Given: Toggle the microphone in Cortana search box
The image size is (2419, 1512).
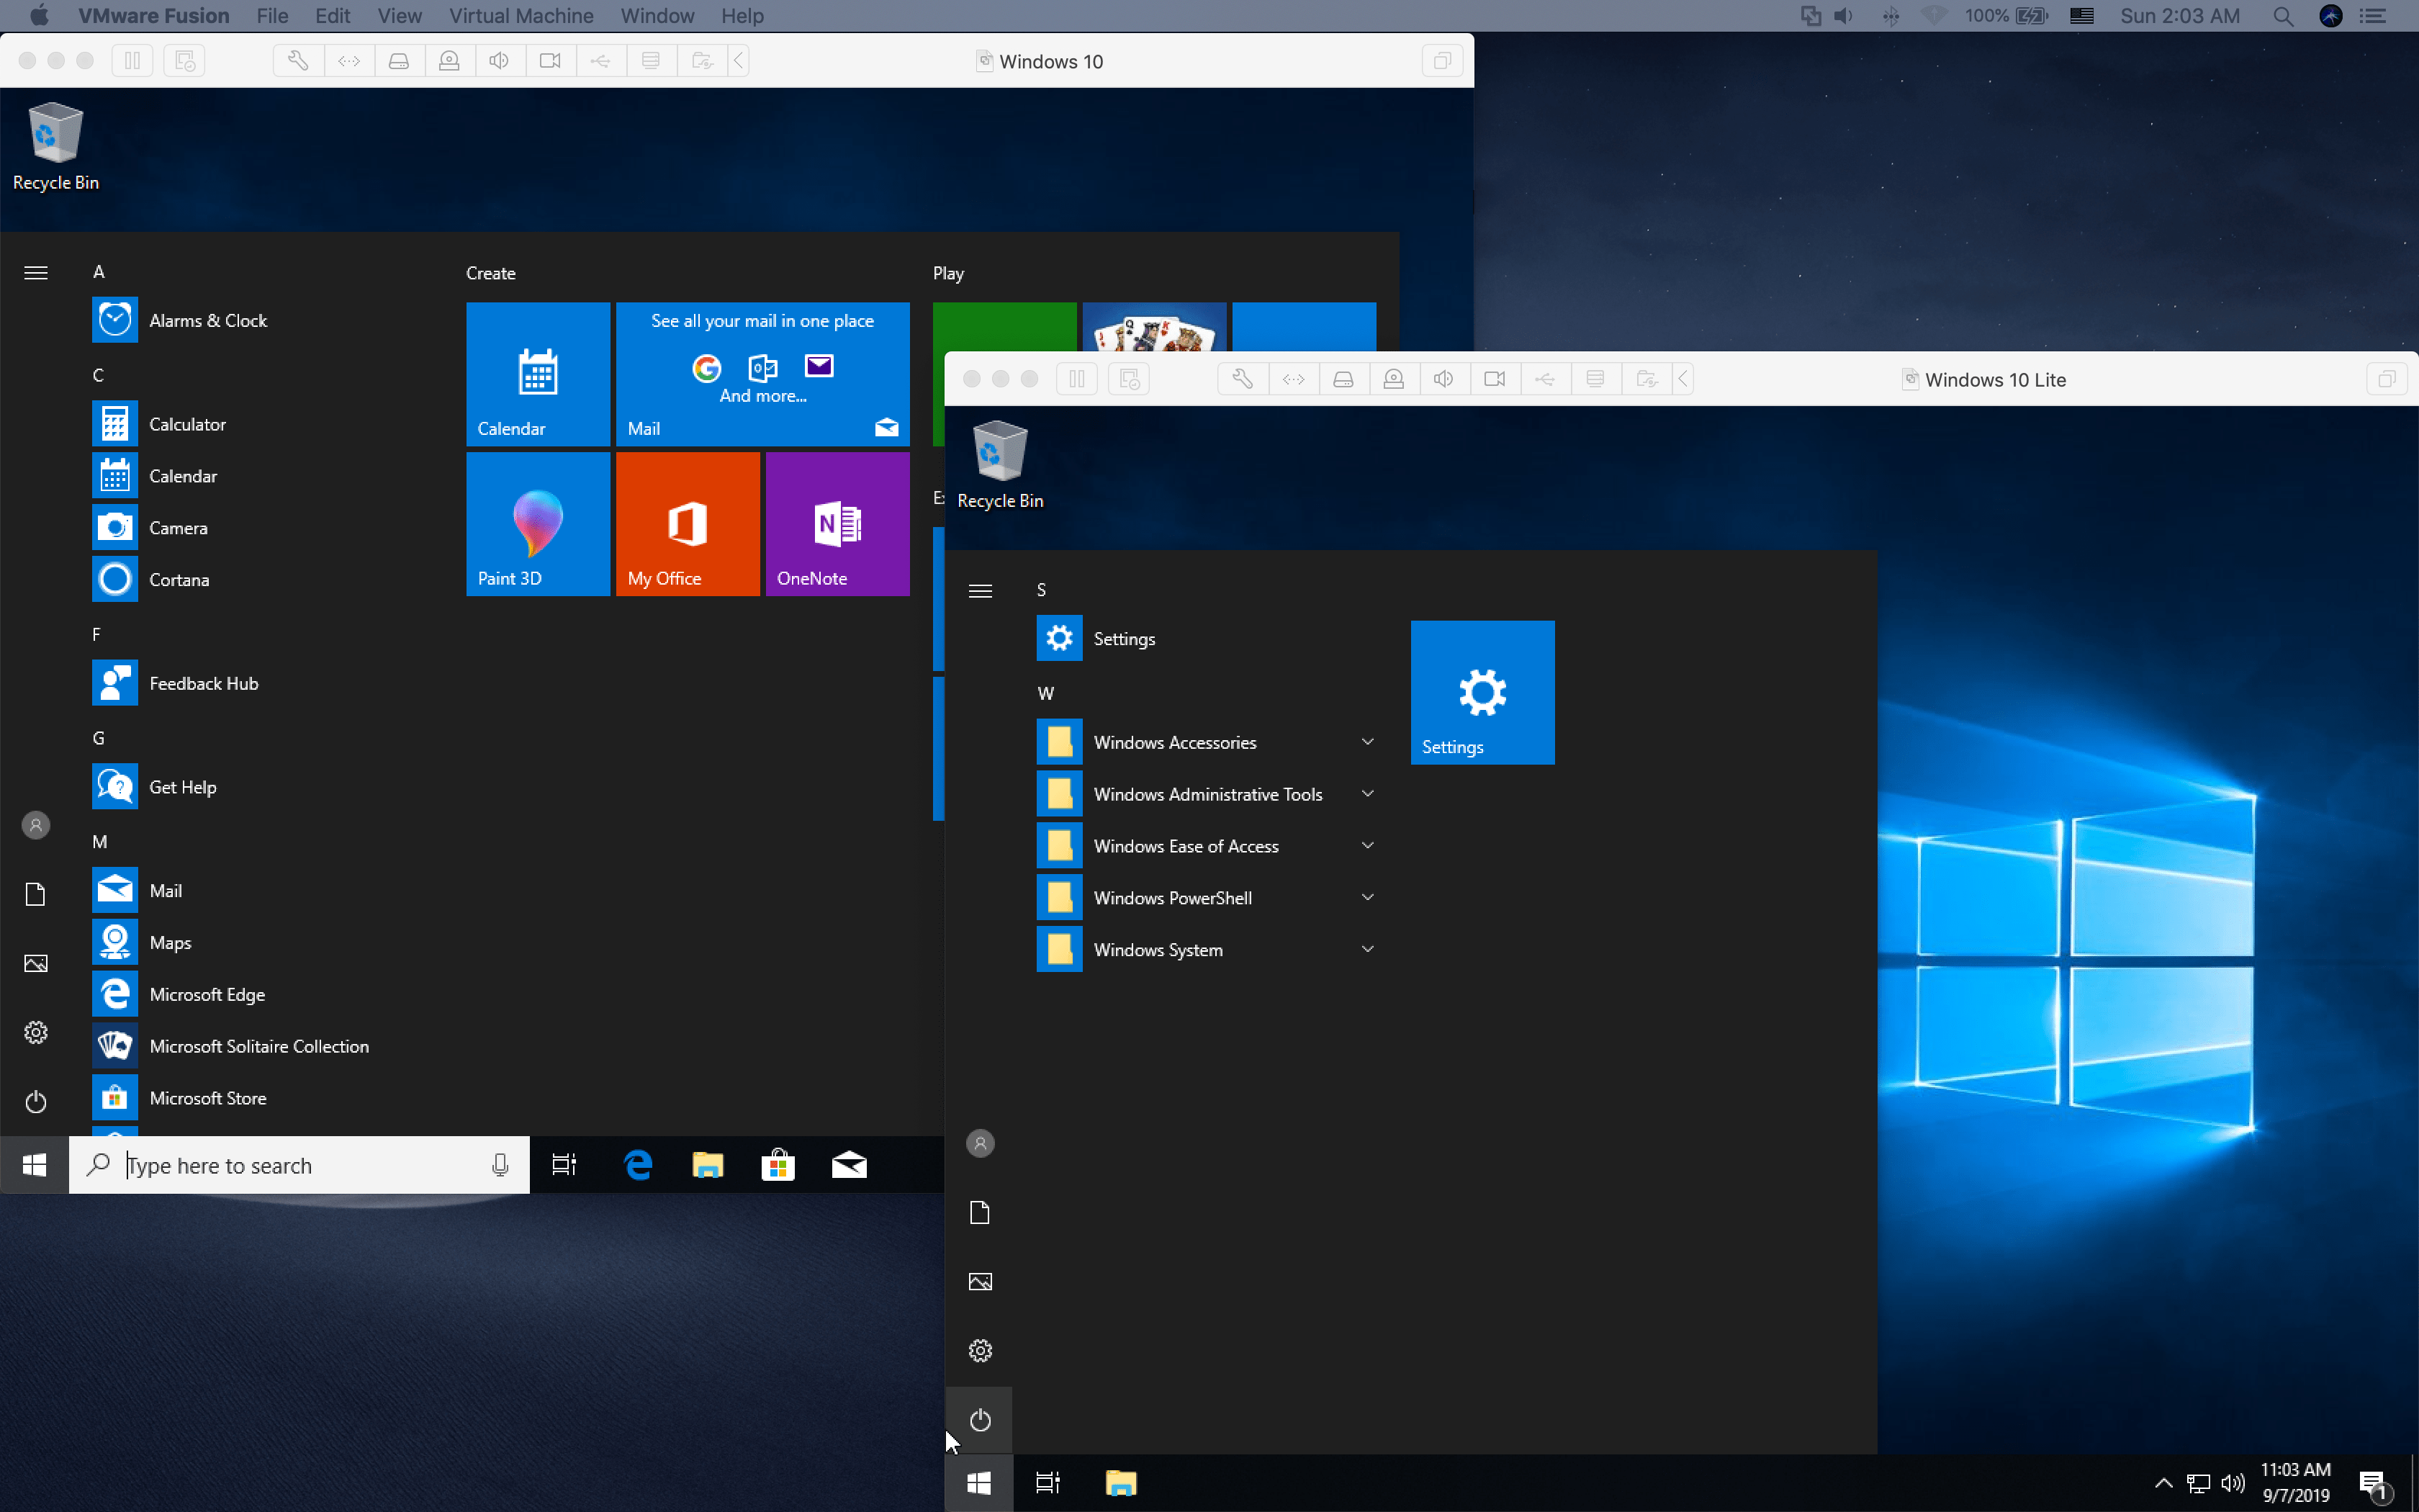Looking at the screenshot, I should pos(500,1165).
